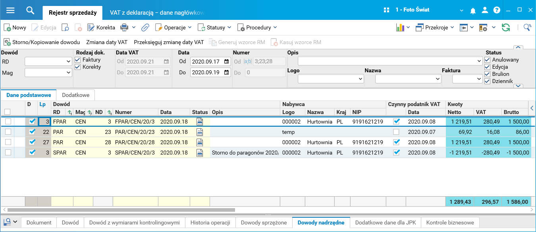Open the hamburger main menu
Image resolution: width=536 pixels, height=232 pixels.
click(x=10, y=10)
